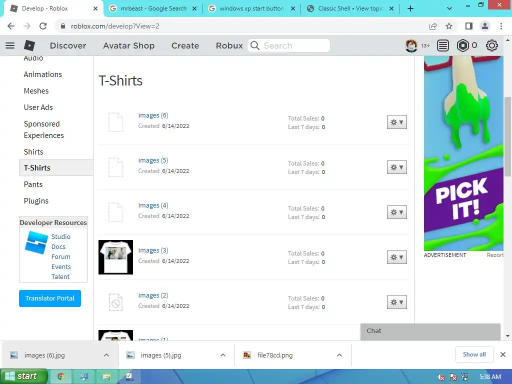Open gear dropdown for images (2)
The image size is (512, 384).
coord(396,302)
